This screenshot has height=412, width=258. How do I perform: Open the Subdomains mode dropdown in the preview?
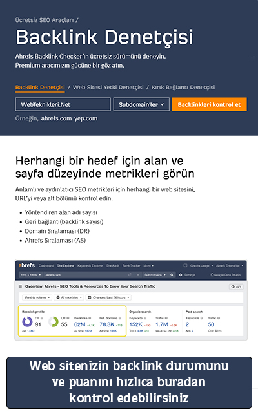155,275
